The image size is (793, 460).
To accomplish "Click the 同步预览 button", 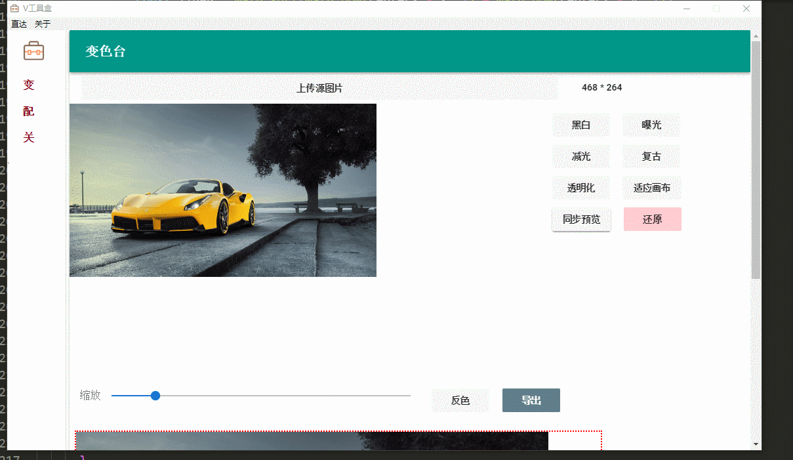I will (581, 219).
